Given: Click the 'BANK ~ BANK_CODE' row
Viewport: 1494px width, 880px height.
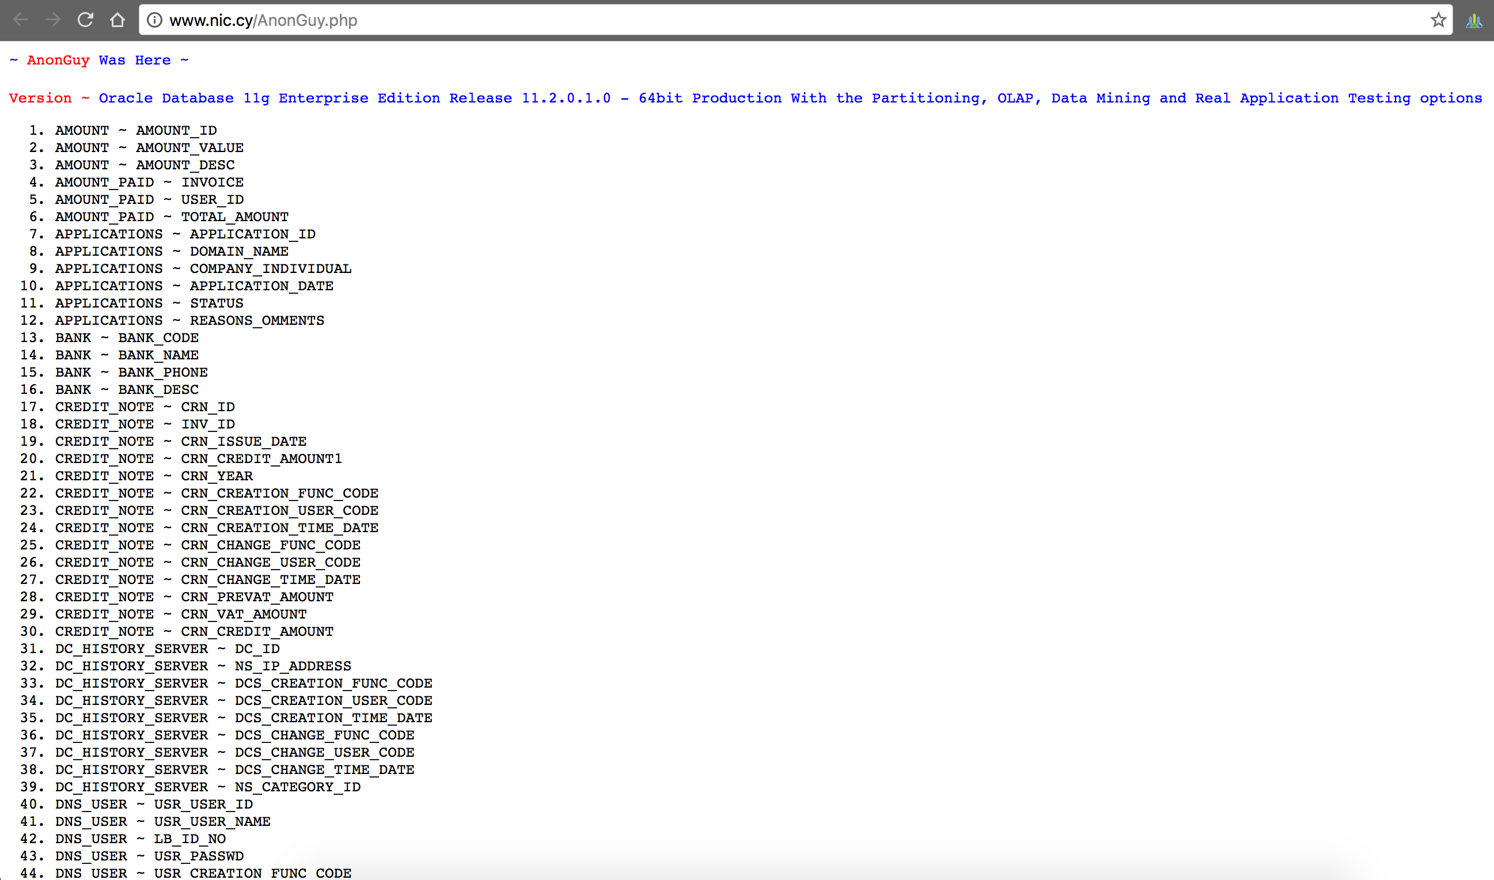Looking at the screenshot, I should tap(127, 338).
